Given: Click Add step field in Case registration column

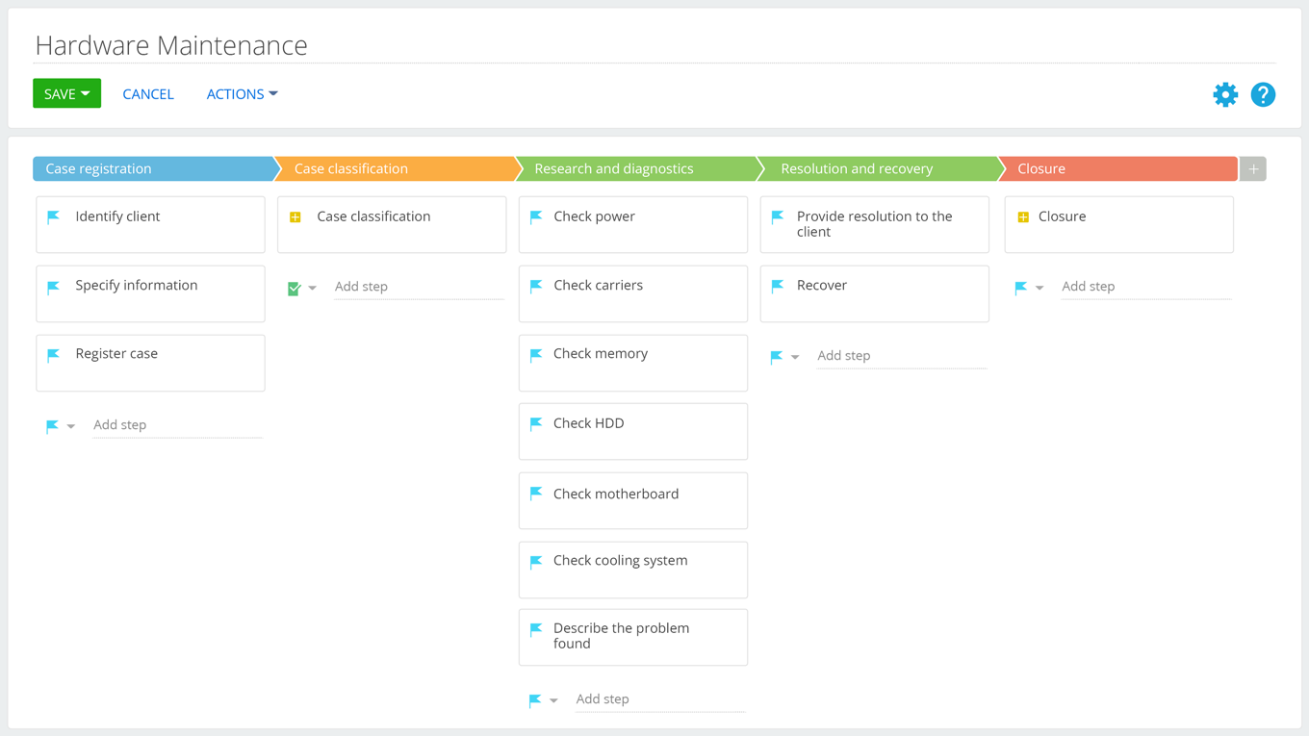Looking at the screenshot, I should coord(177,425).
